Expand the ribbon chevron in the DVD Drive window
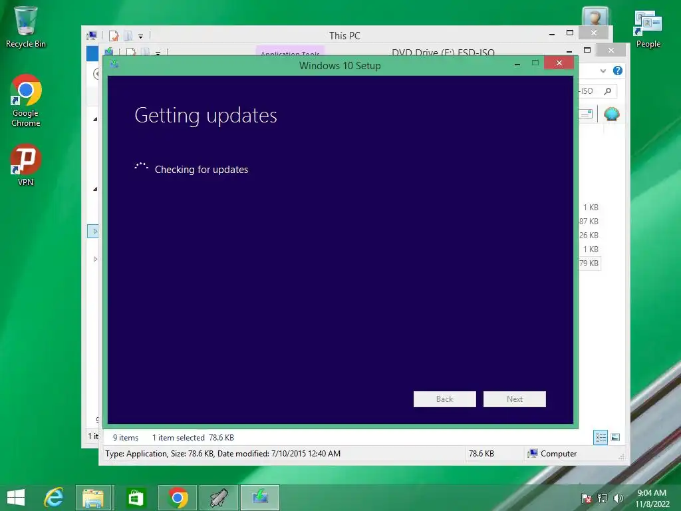Screen dimensions: 681x511 [x=603, y=71]
